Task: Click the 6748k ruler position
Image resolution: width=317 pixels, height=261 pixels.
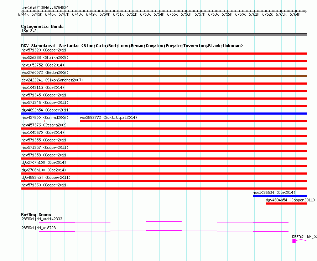Action: click(x=77, y=14)
